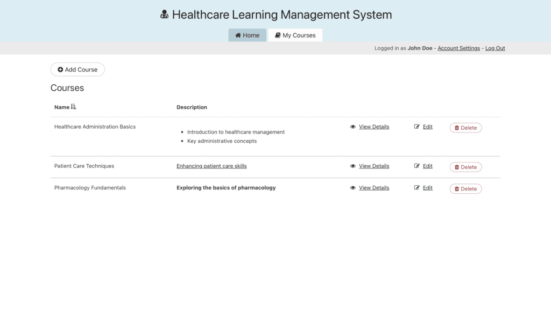Click the eye icon for Pharmacology Fundamentals
This screenshot has height=323, width=551.
[353, 188]
